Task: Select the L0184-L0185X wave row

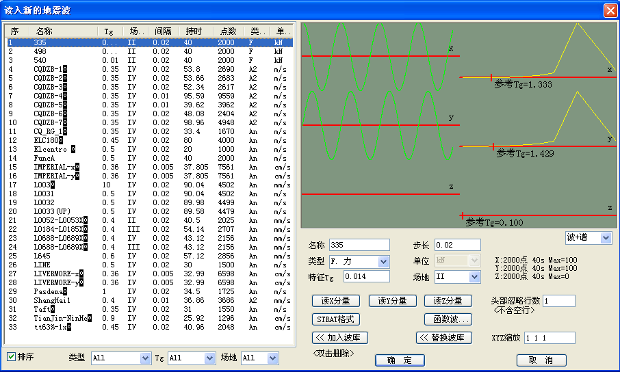Action: 150,229
